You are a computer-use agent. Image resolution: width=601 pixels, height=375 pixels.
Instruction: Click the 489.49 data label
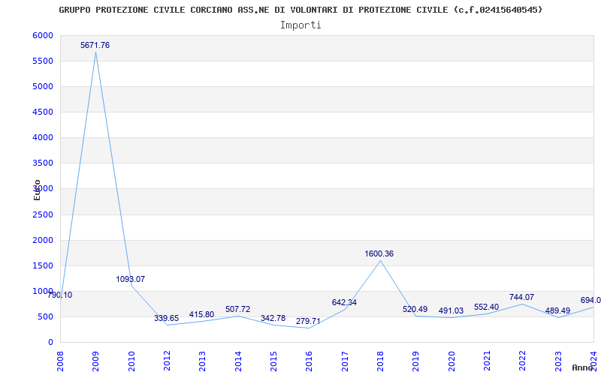(557, 310)
